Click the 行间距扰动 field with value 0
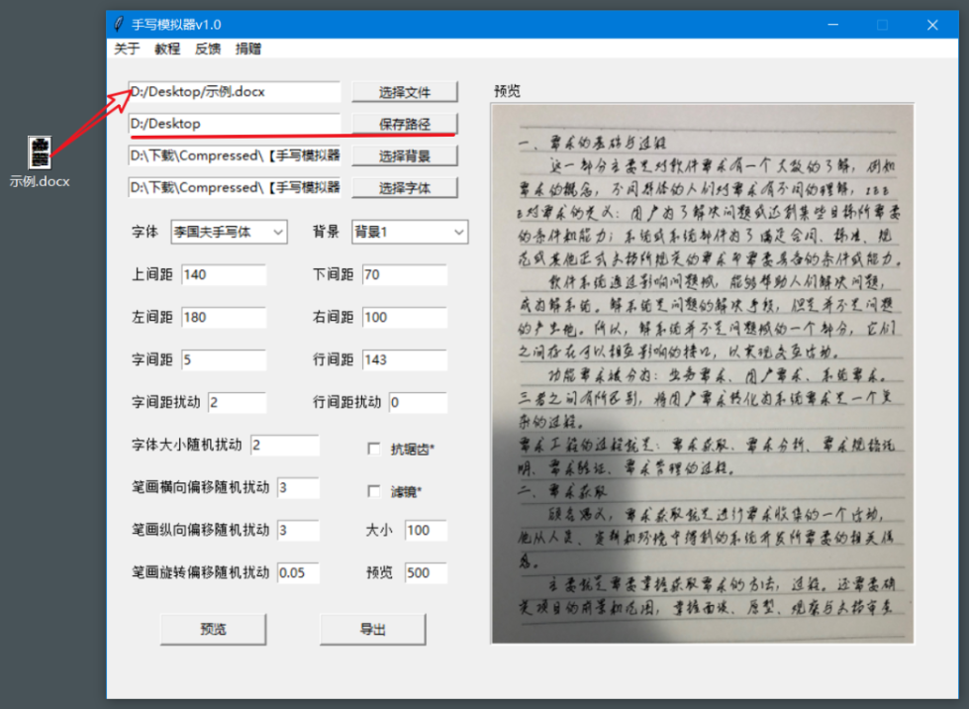This screenshot has height=709, width=969. click(418, 402)
